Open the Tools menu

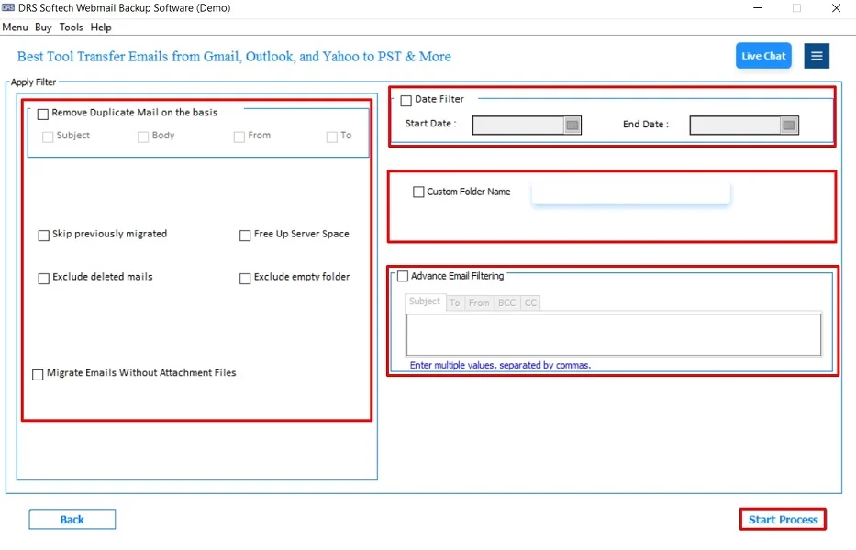tap(71, 27)
